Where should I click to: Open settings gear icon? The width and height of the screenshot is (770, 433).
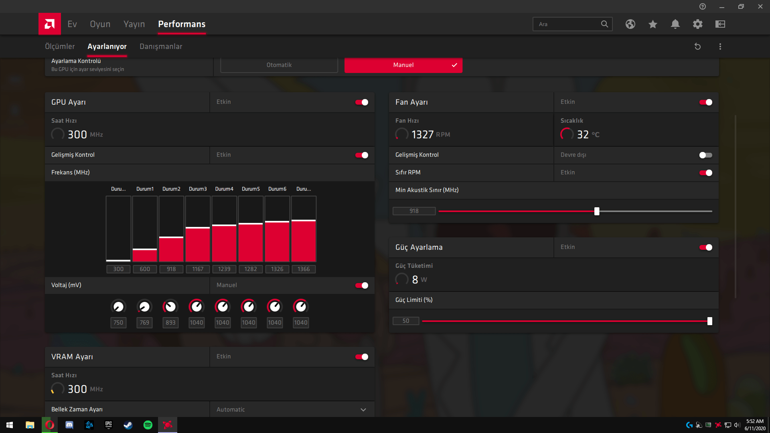pos(697,24)
